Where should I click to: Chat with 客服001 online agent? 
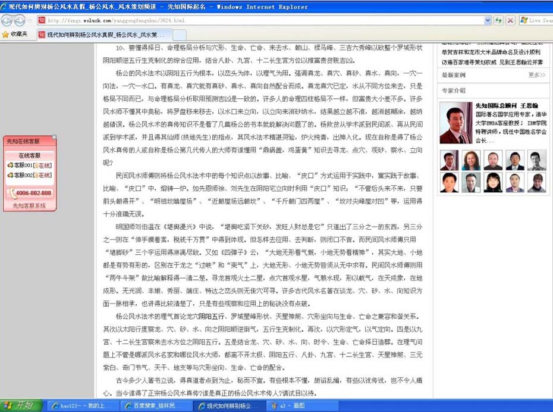coord(30,166)
